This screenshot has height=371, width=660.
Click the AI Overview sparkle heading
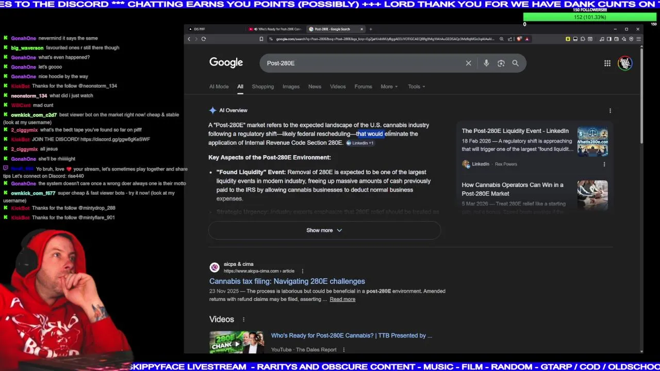pyautogui.click(x=228, y=110)
